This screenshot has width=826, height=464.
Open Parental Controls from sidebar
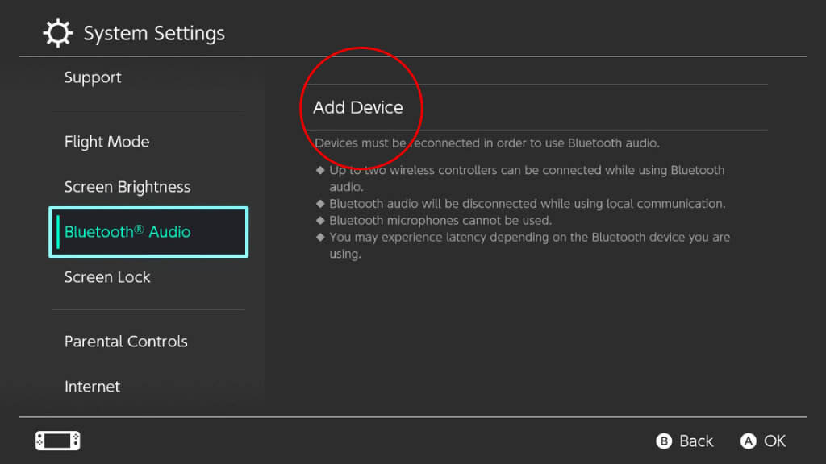(x=126, y=342)
